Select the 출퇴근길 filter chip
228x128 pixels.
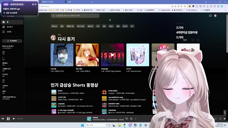click(x=90, y=26)
